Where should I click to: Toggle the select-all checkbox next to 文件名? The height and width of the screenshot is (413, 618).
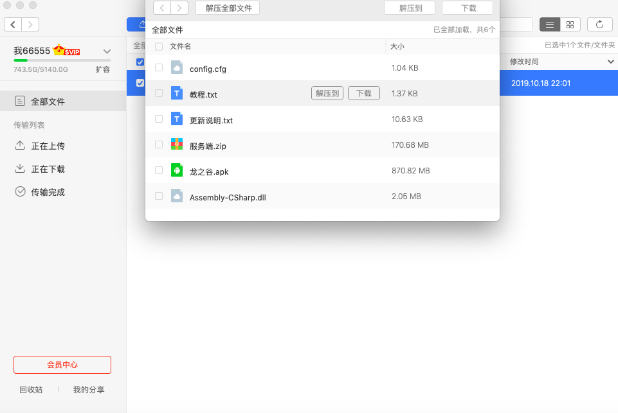click(x=159, y=46)
